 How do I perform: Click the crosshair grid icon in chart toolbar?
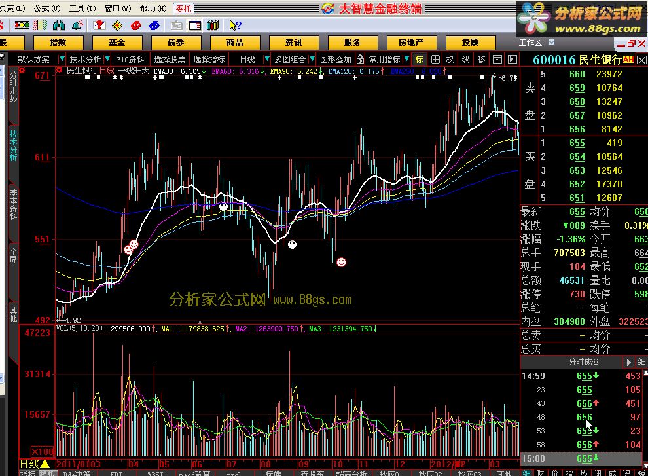435,59
